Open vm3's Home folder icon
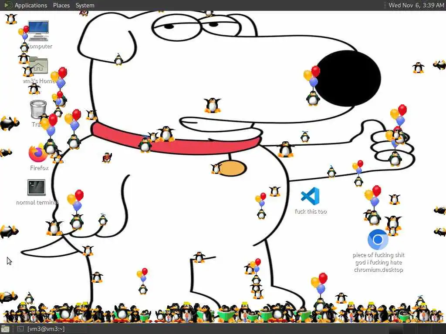Image resolution: width=446 pixels, height=334 pixels. pos(38,65)
